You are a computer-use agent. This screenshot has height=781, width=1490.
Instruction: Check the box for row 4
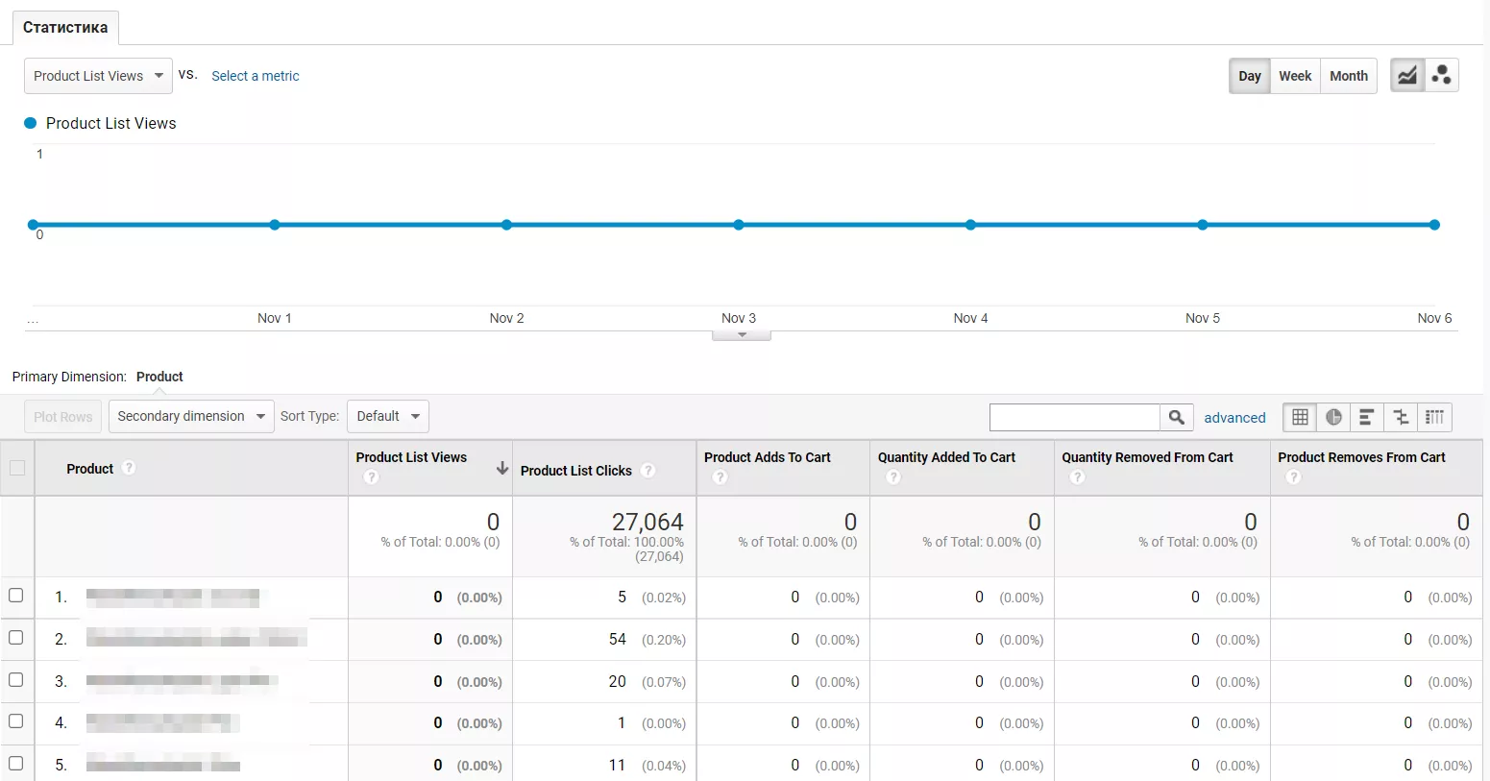tap(16, 721)
